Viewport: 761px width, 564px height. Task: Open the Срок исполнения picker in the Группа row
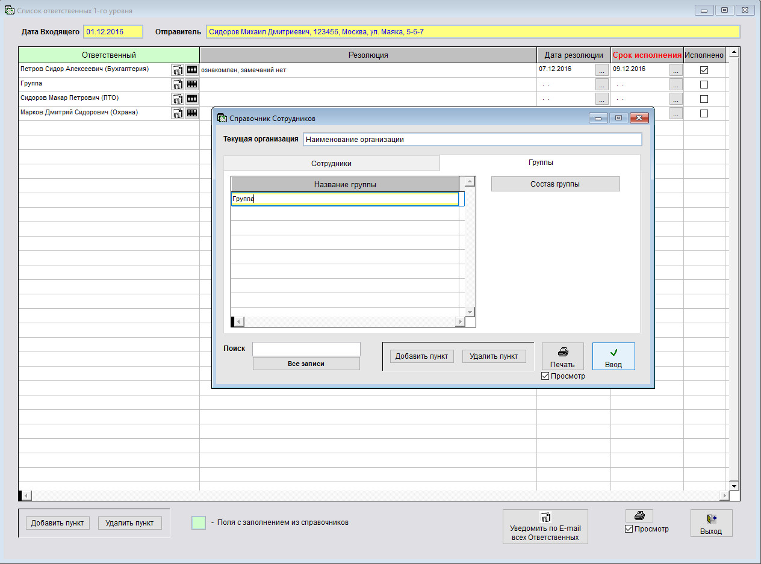(676, 84)
